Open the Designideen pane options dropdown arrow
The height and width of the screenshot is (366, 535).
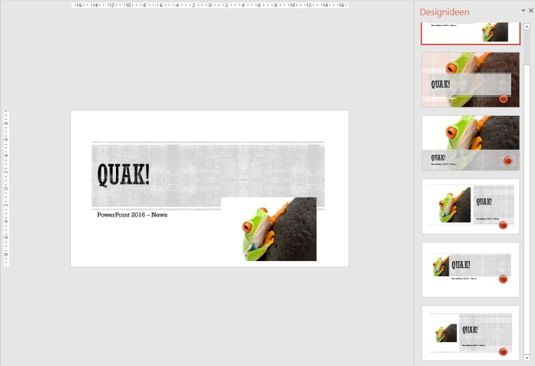523,10
